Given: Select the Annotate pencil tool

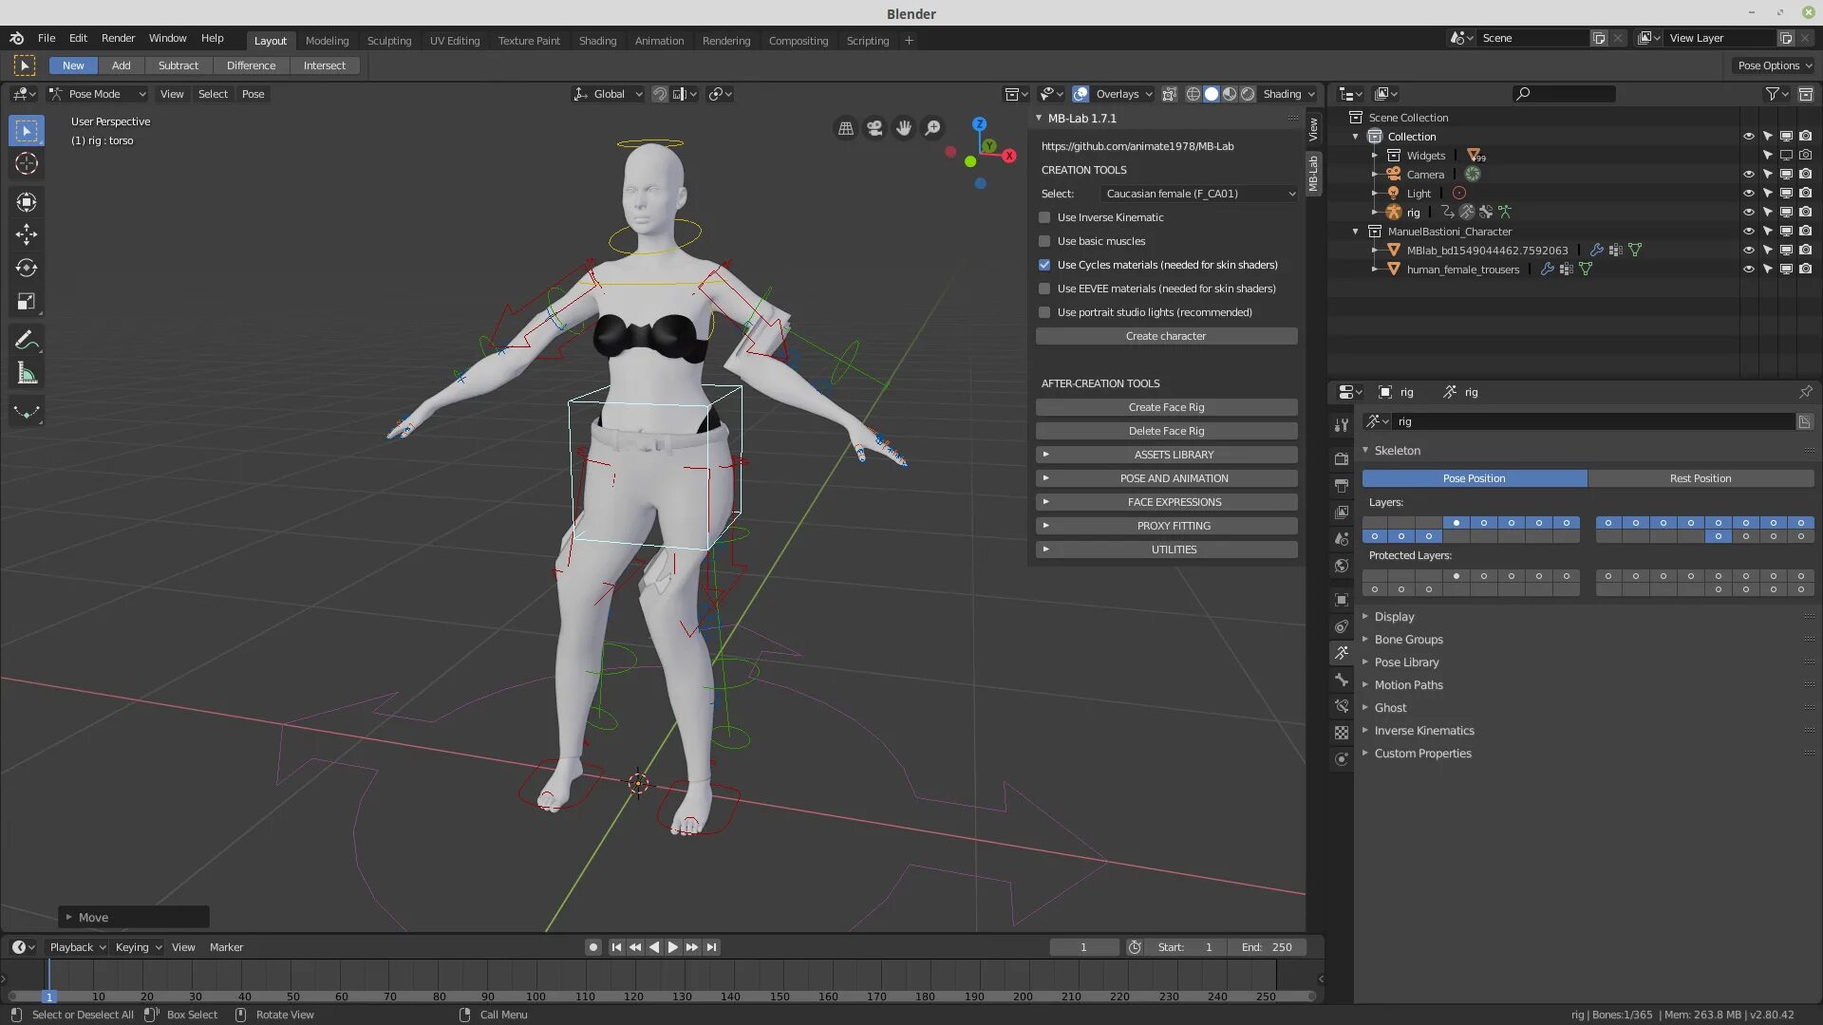Looking at the screenshot, I should click(x=27, y=340).
